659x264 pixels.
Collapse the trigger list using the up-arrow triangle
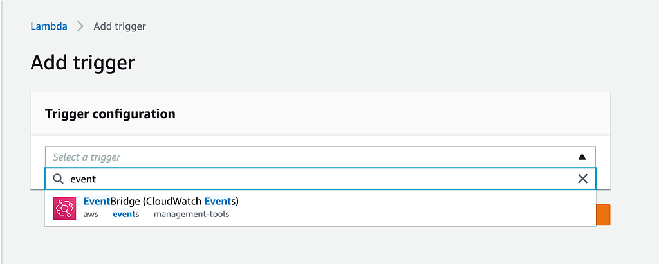582,157
